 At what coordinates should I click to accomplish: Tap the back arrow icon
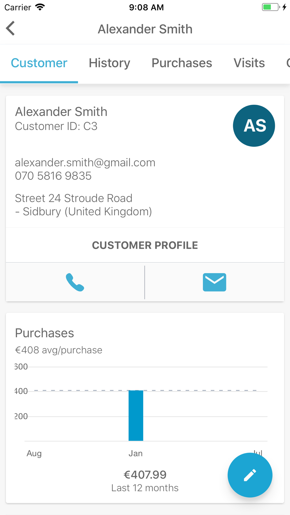10,28
